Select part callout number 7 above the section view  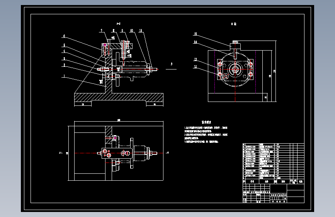click(102, 31)
